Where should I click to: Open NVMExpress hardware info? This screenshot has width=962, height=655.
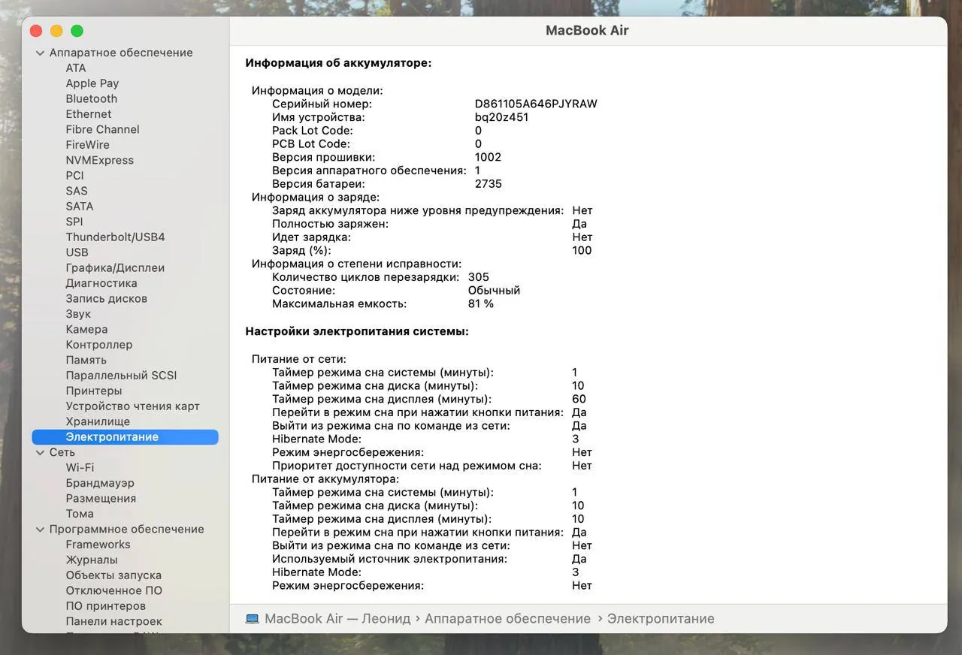point(100,160)
